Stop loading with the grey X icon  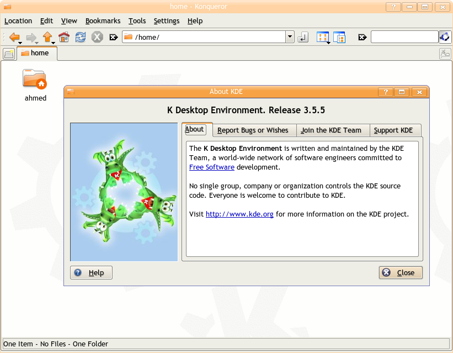(97, 37)
